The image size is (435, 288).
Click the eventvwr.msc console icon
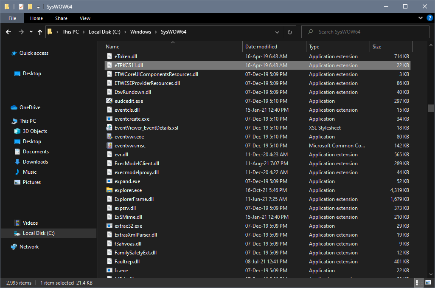click(x=109, y=146)
